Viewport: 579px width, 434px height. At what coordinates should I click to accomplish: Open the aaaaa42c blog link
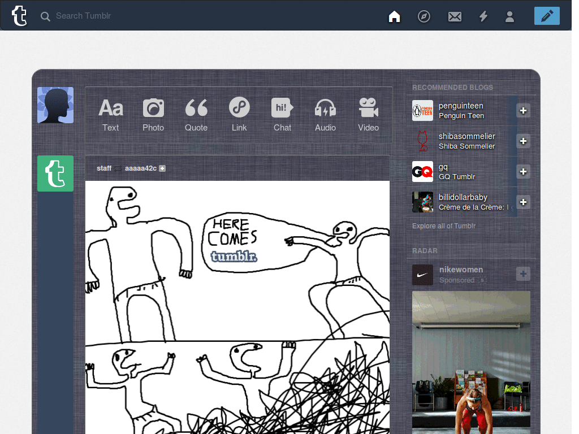pyautogui.click(x=141, y=168)
